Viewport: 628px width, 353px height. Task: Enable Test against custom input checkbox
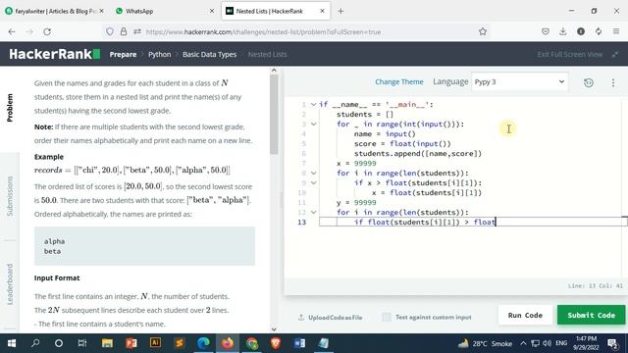pyautogui.click(x=387, y=317)
